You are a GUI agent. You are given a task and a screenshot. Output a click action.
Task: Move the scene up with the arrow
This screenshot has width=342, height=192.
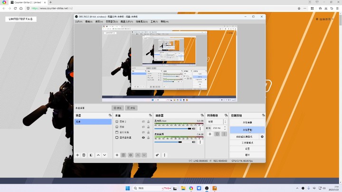point(98,155)
